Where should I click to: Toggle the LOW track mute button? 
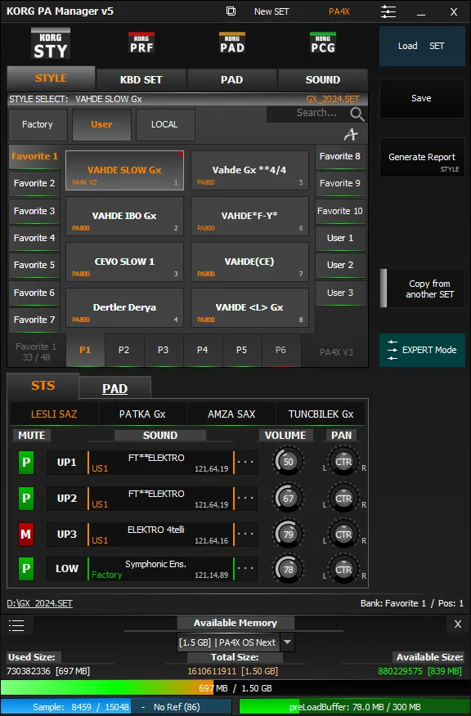point(26,569)
